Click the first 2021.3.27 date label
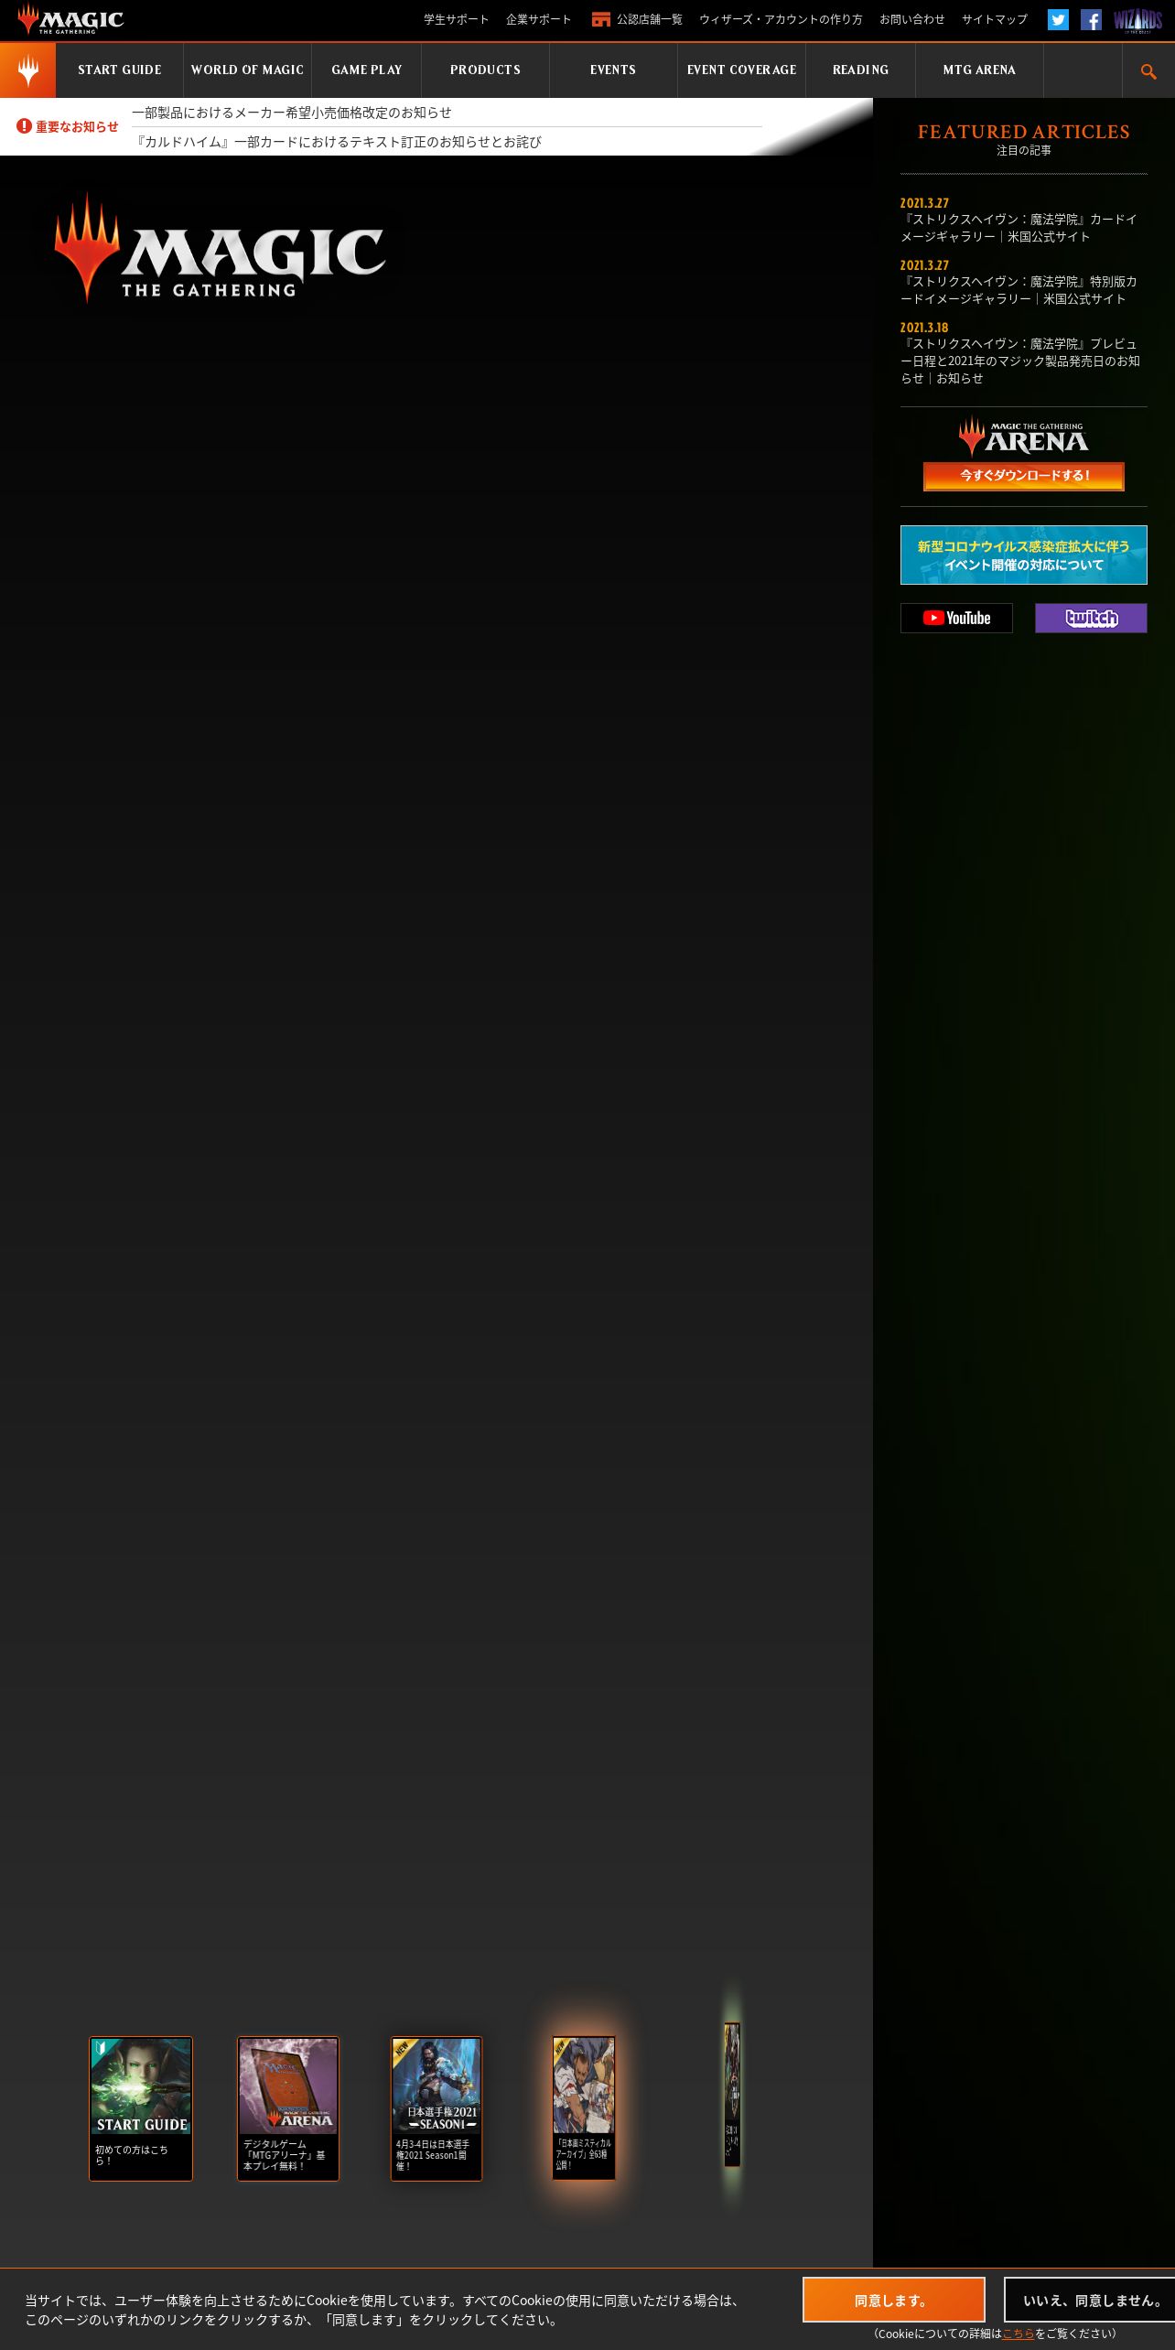The height and width of the screenshot is (2350, 1175). click(x=924, y=203)
